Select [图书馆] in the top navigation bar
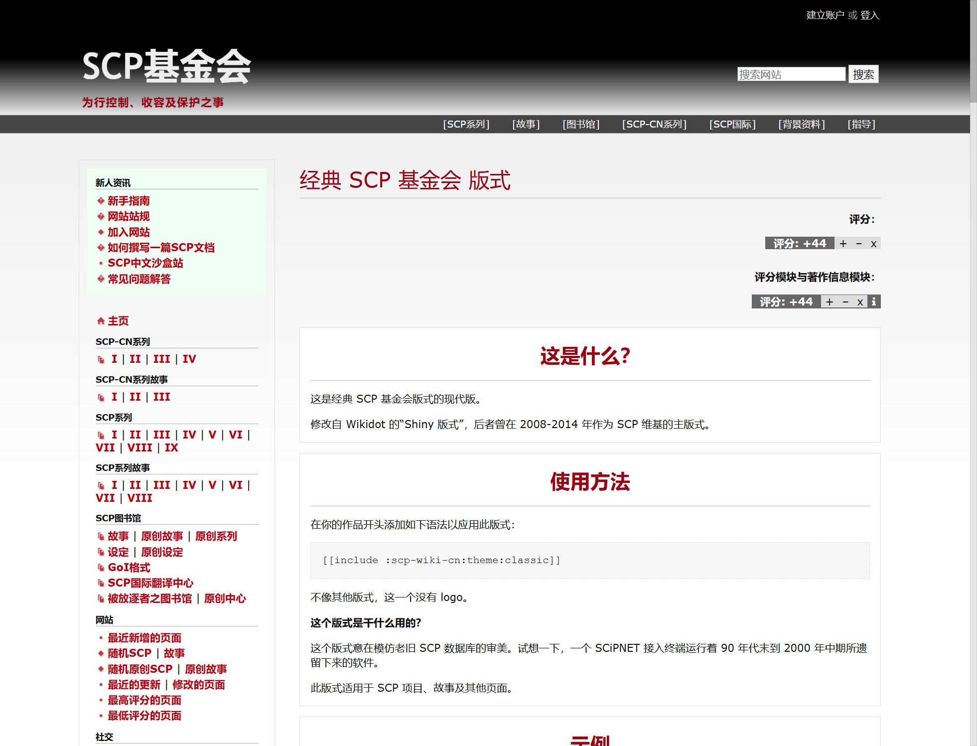977x746 pixels. (x=580, y=124)
